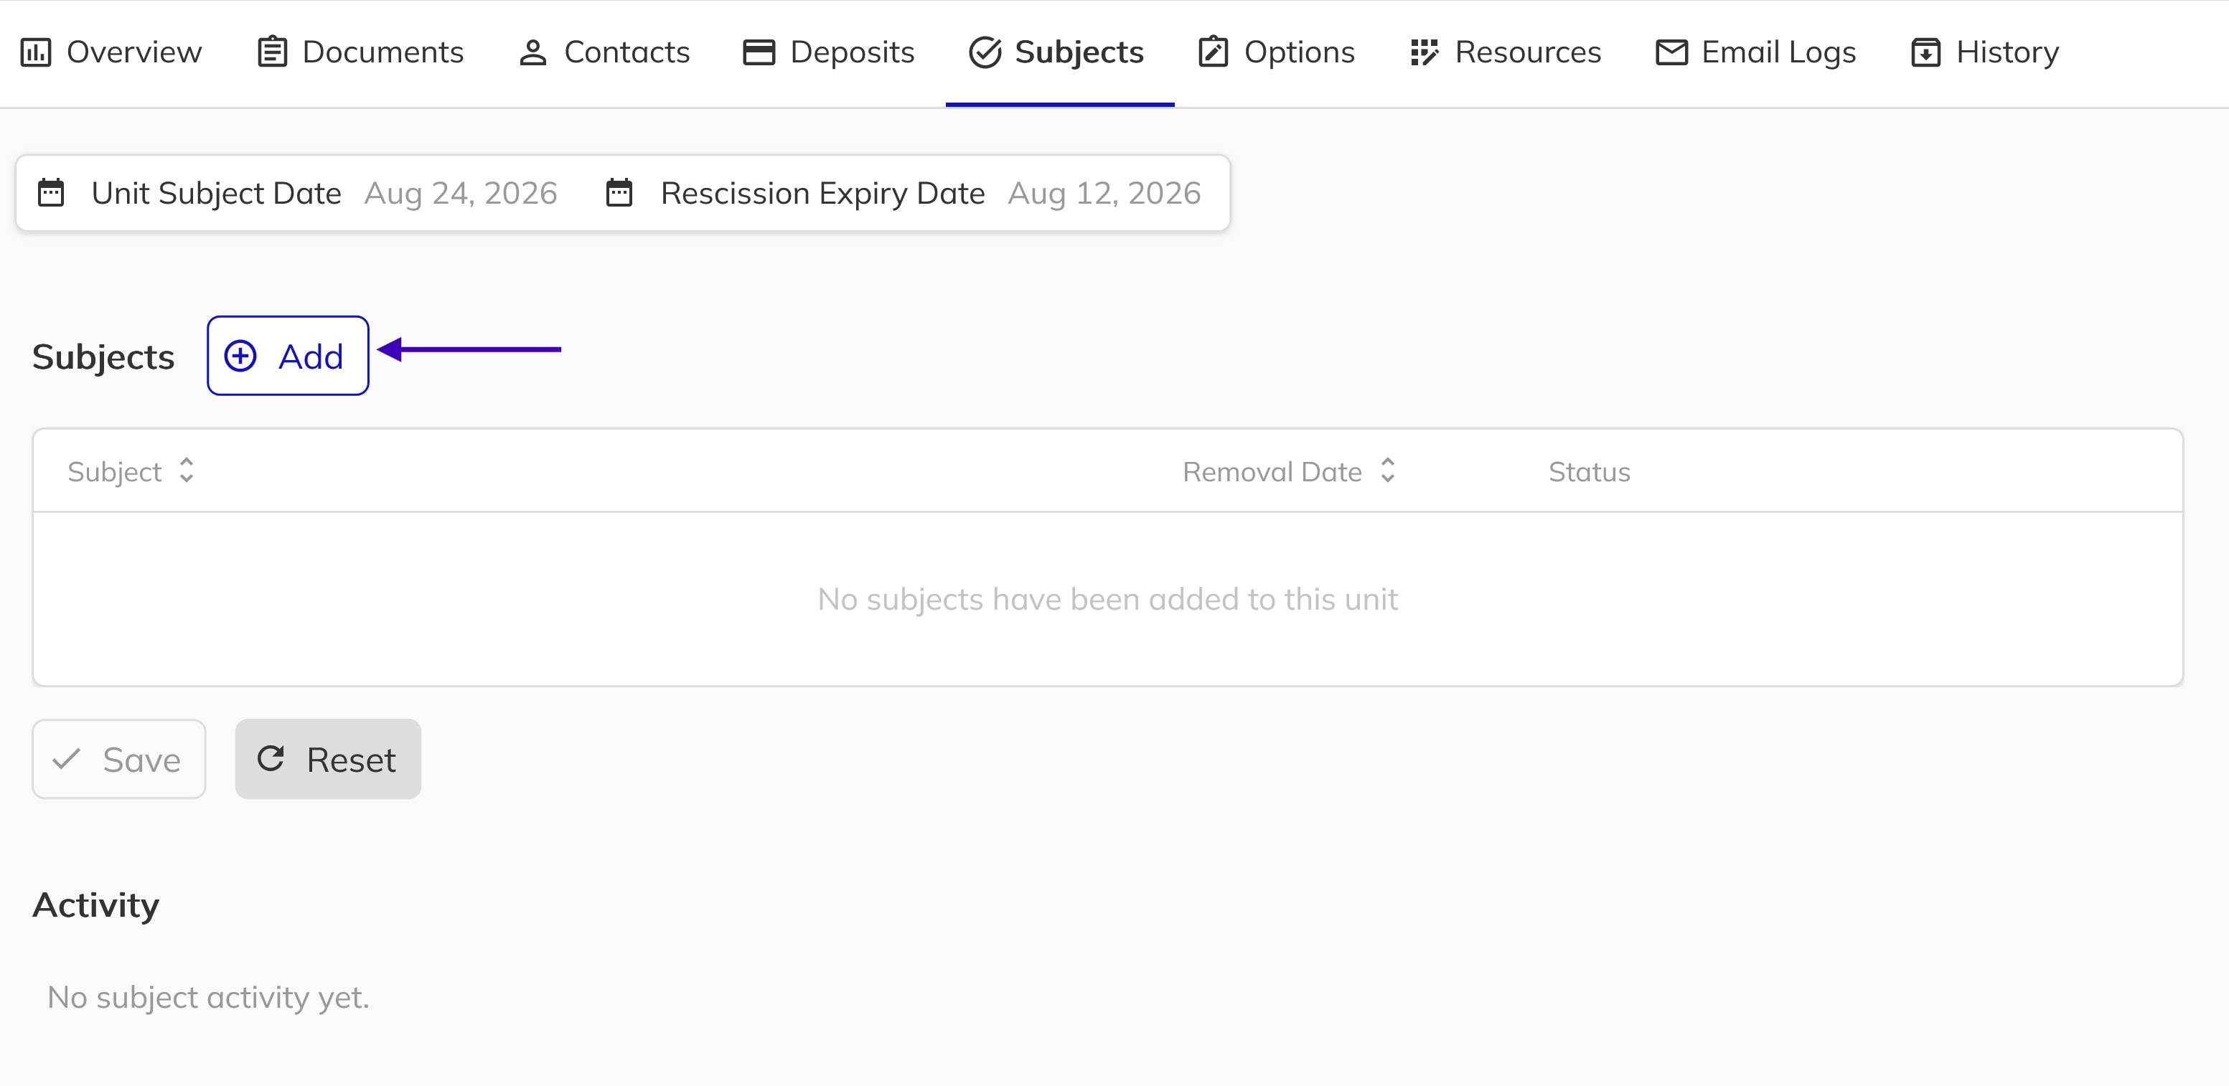The height and width of the screenshot is (1086, 2229).
Task: Switch to the Documents tab
Action: pyautogui.click(x=361, y=53)
